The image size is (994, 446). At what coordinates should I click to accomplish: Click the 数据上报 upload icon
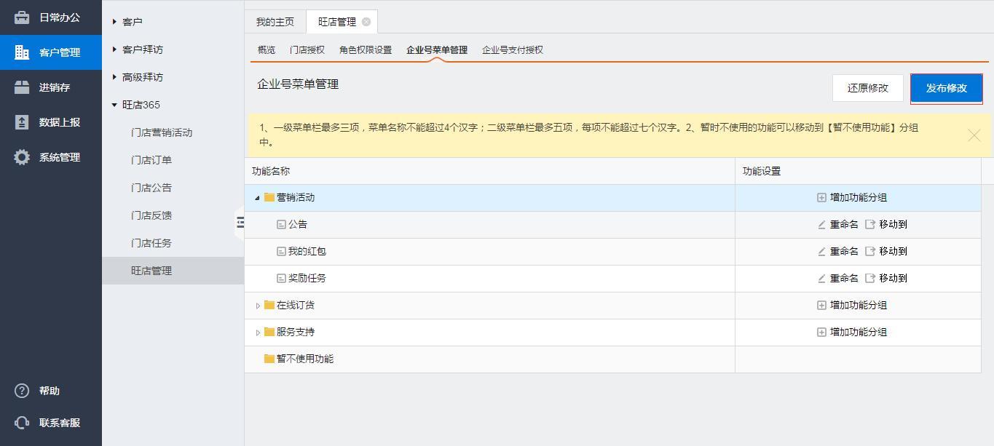click(x=22, y=122)
